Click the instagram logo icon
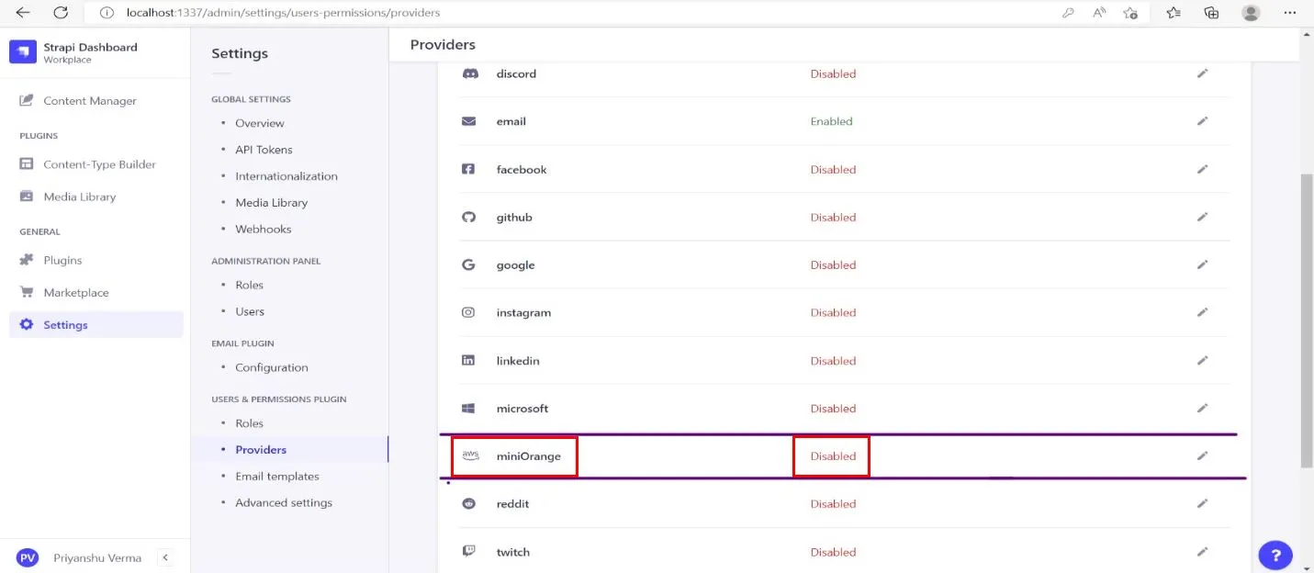This screenshot has height=573, width=1314. pyautogui.click(x=468, y=312)
